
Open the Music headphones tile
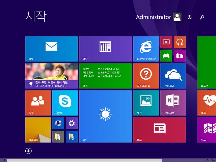[x=180, y=42]
